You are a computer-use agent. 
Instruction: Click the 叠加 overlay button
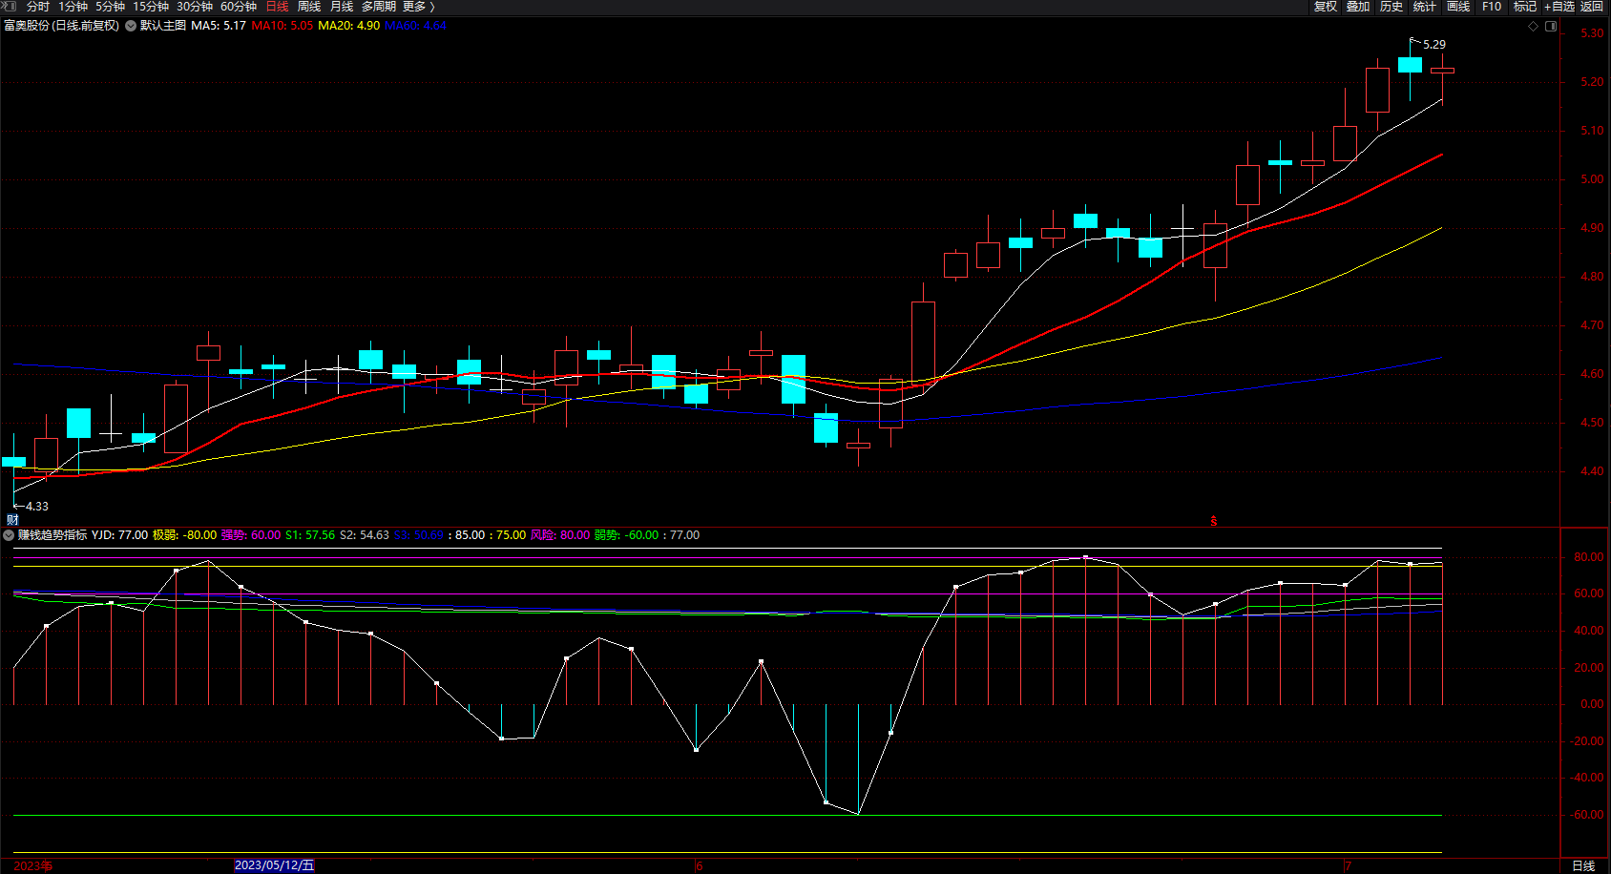pyautogui.click(x=1358, y=7)
